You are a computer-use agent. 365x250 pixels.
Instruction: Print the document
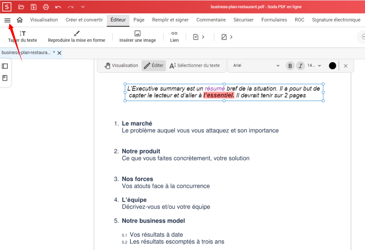(46, 7)
